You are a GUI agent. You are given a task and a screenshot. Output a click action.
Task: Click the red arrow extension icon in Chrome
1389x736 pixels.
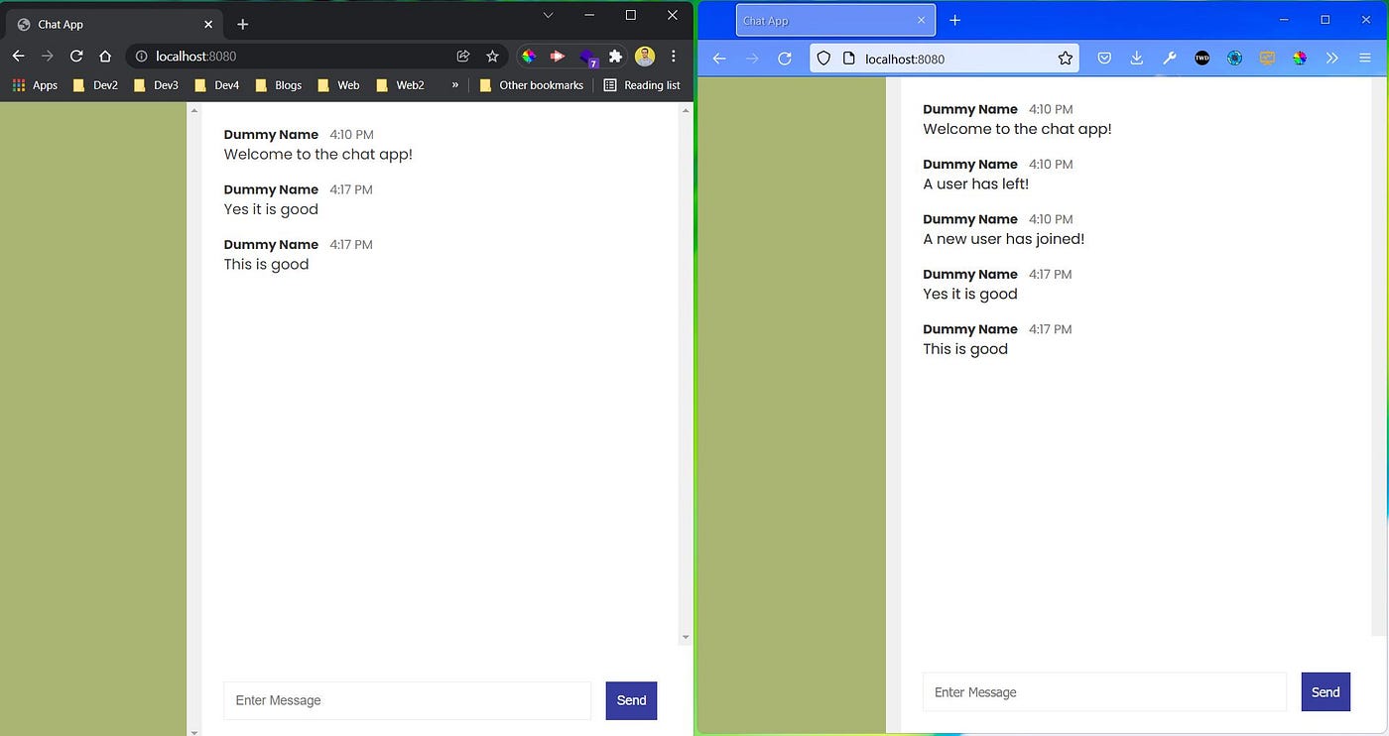558,57
